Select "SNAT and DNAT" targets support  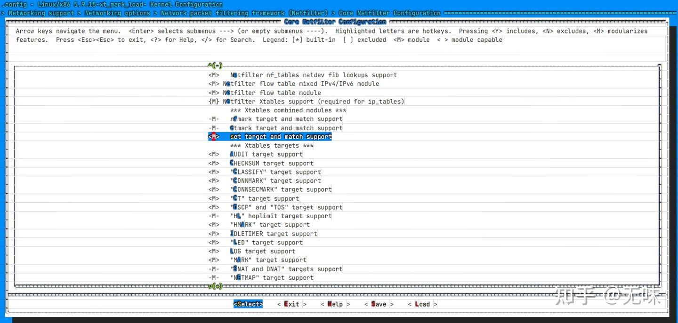coord(286,269)
